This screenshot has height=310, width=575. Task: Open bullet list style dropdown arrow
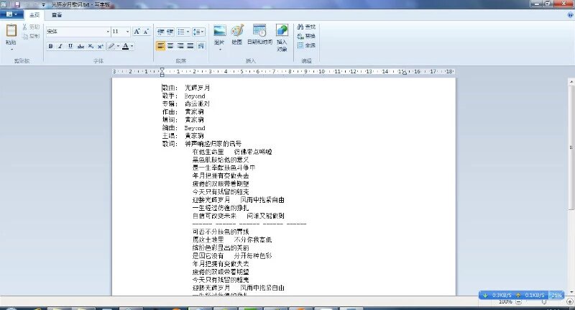pos(188,32)
